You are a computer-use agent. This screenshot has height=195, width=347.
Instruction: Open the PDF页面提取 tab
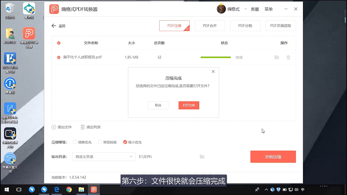coord(281,25)
